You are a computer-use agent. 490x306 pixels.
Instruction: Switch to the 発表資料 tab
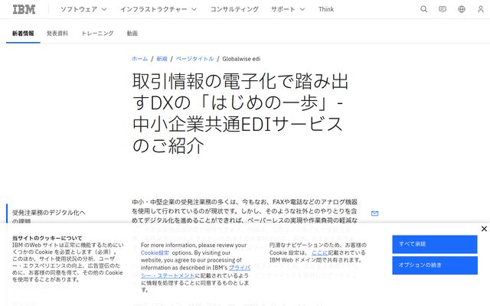pyautogui.click(x=57, y=34)
